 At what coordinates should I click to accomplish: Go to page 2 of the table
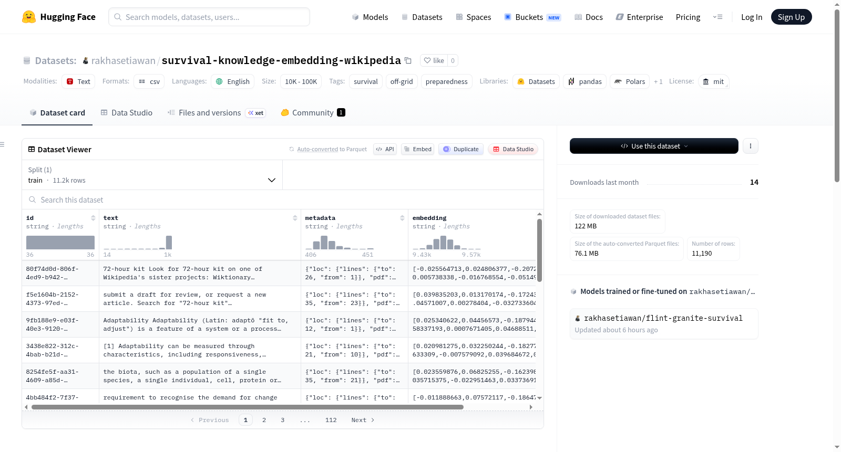coord(264,420)
